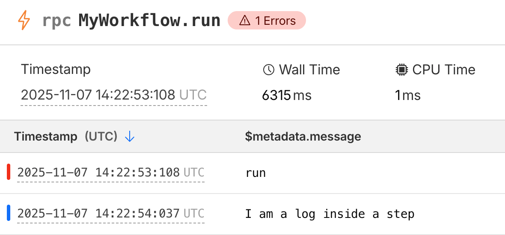Click the Timestamp label above the date
The width and height of the screenshot is (505, 235).
pyautogui.click(x=56, y=69)
